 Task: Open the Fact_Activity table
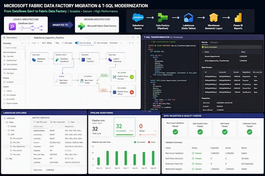pos(16,151)
